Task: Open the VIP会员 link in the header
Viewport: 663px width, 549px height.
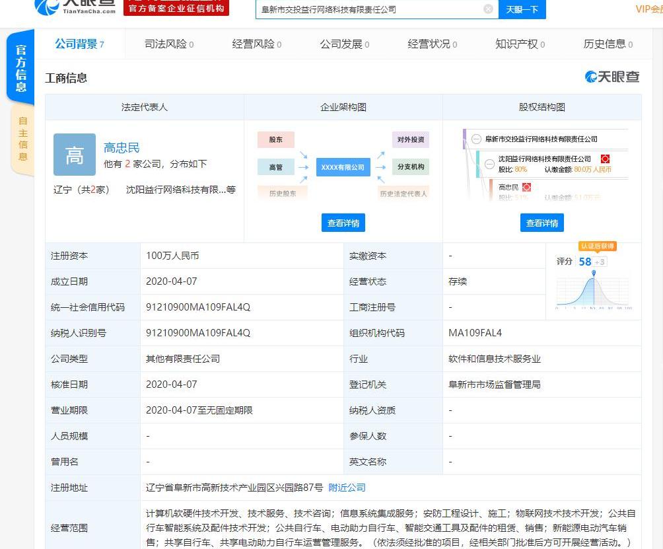Action: point(649,9)
